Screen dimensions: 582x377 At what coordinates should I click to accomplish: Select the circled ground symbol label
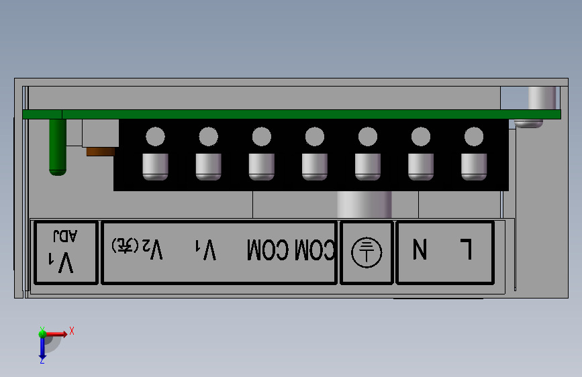click(x=367, y=253)
